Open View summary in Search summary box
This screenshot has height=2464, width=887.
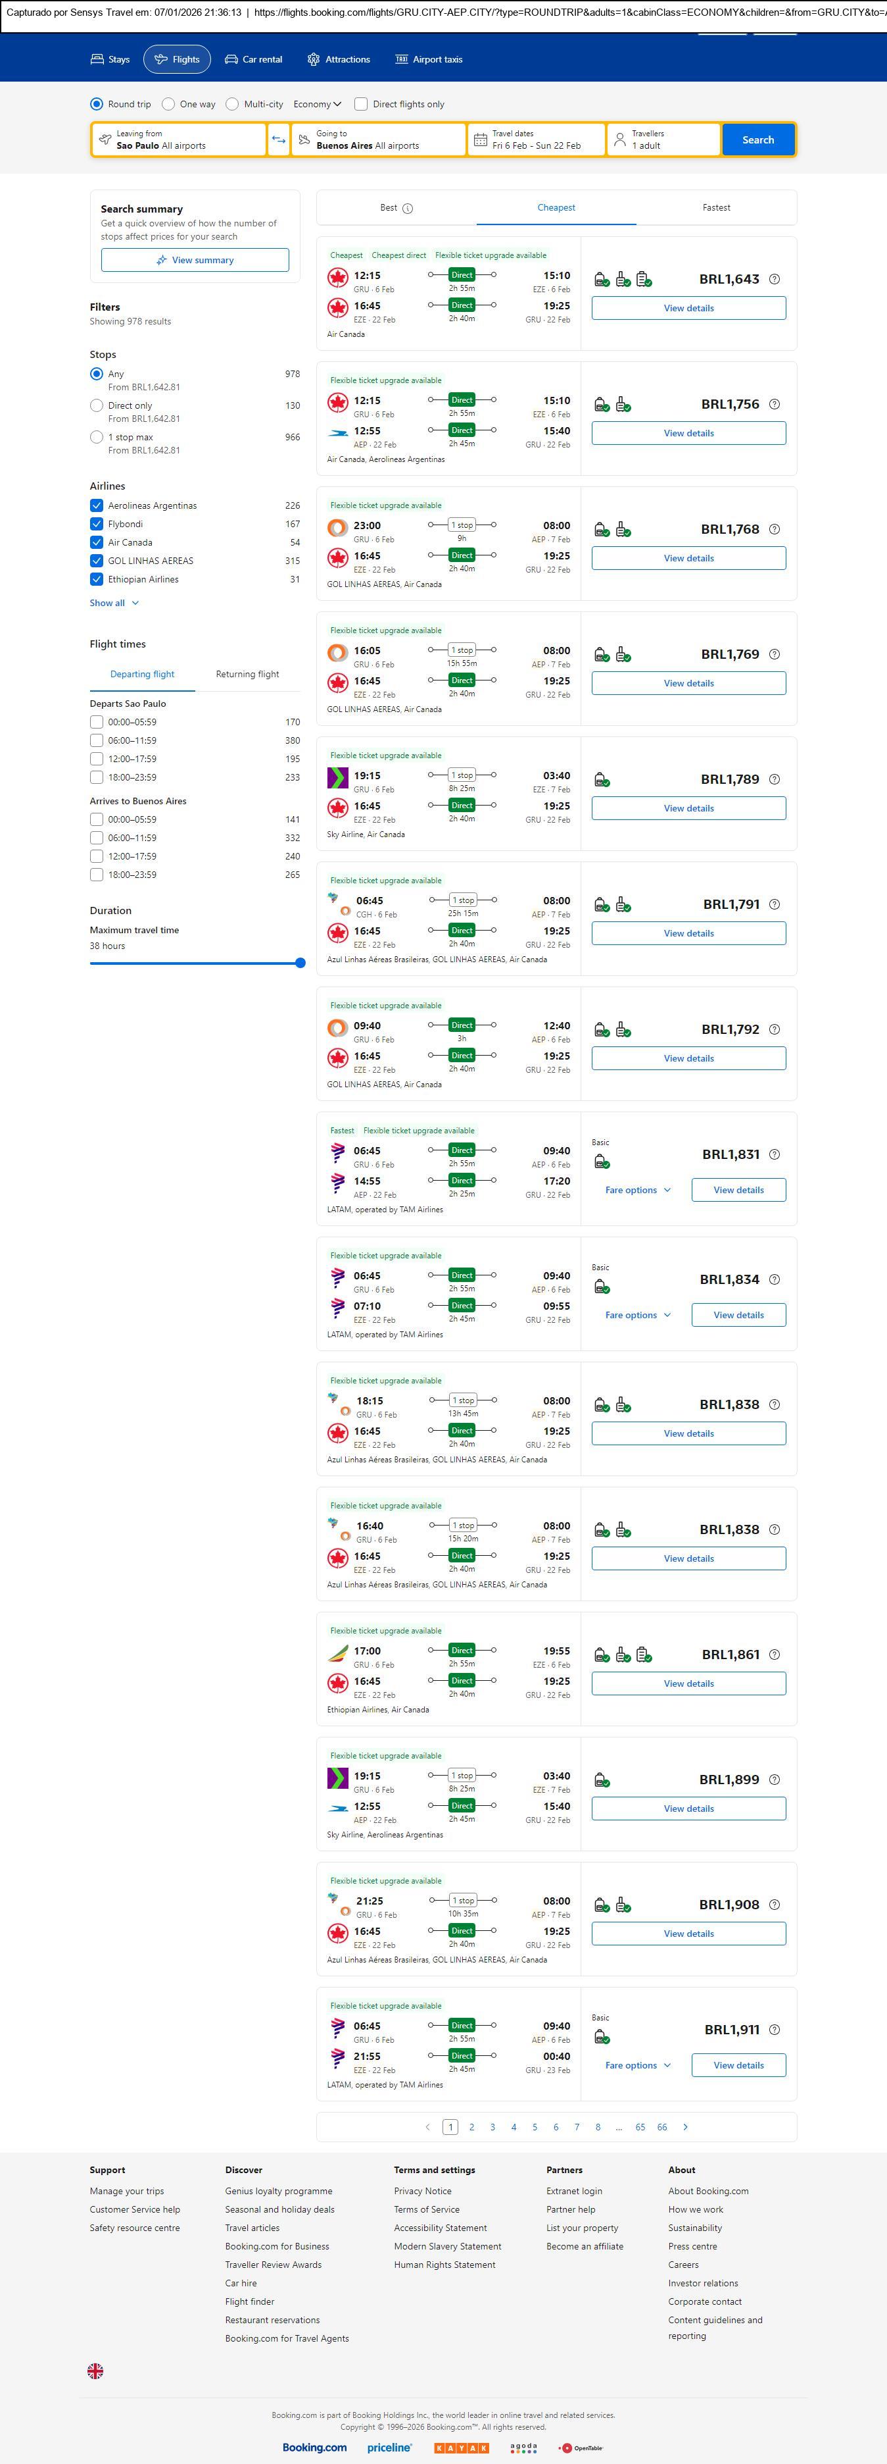[x=195, y=260]
